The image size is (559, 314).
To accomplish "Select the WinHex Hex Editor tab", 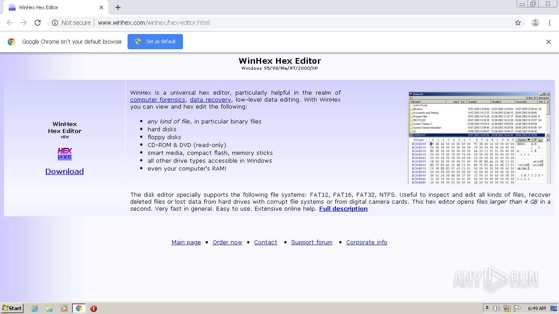I will coord(56,8).
